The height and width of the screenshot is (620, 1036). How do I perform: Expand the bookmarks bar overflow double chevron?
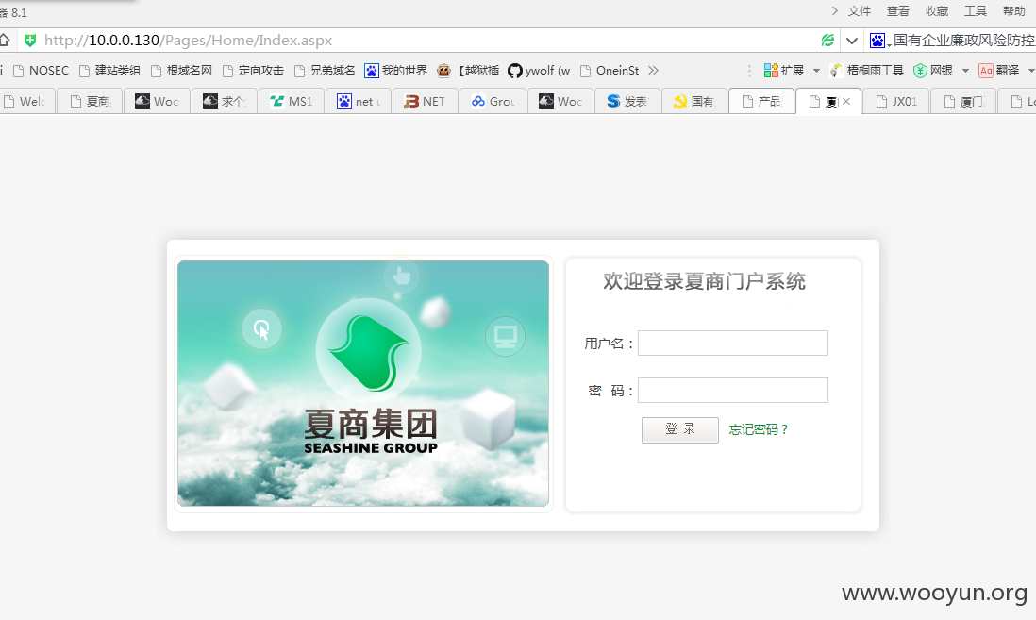(x=654, y=71)
